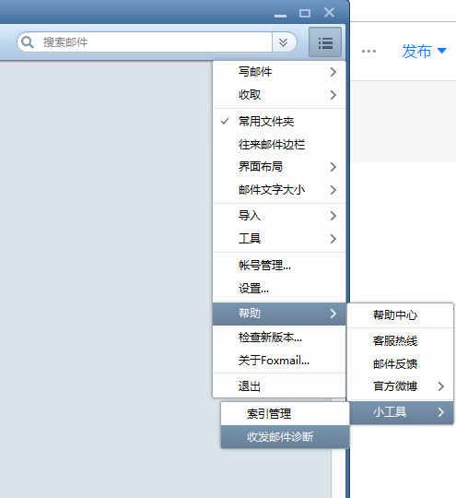Open the 邮件文字大小 submenu
Viewport: 456px width, 498px height.
point(279,190)
